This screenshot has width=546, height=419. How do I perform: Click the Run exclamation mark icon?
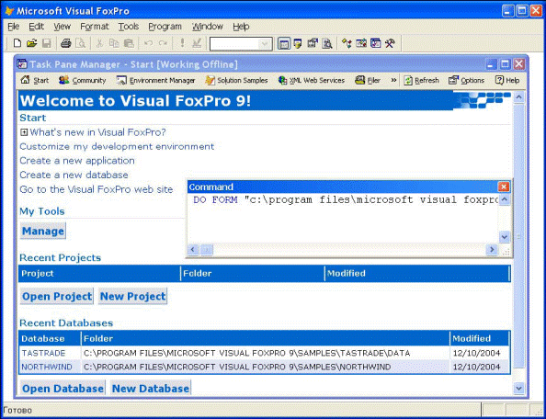click(182, 43)
